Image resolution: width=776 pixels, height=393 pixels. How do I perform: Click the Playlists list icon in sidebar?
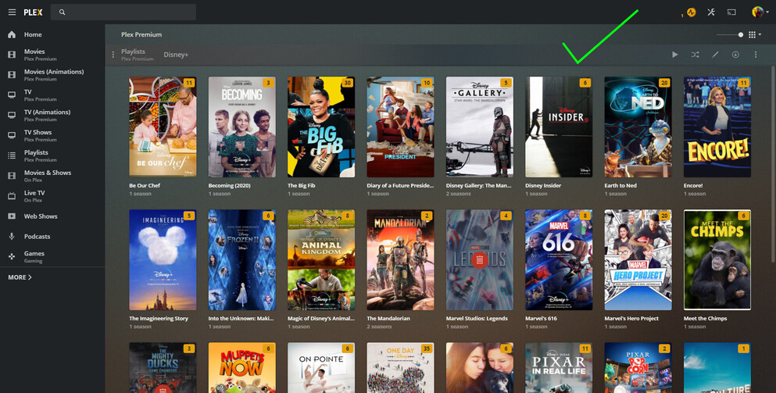pyautogui.click(x=12, y=155)
